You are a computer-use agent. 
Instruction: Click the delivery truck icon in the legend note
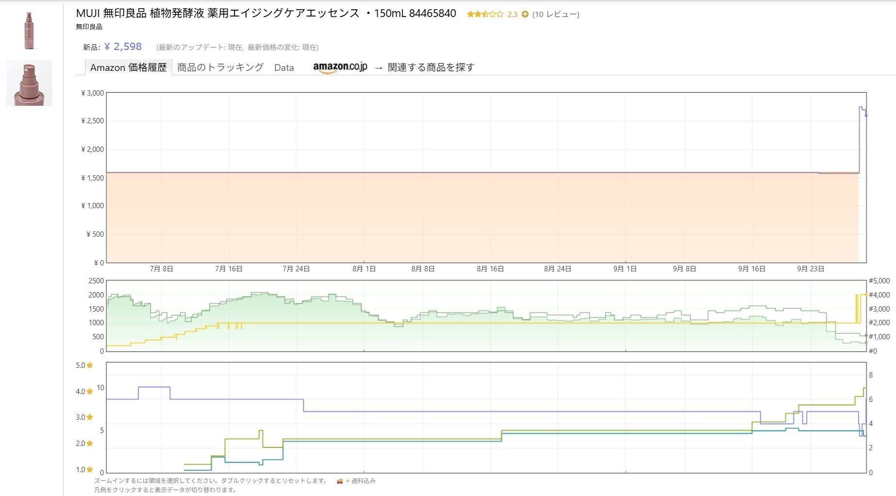[340, 481]
